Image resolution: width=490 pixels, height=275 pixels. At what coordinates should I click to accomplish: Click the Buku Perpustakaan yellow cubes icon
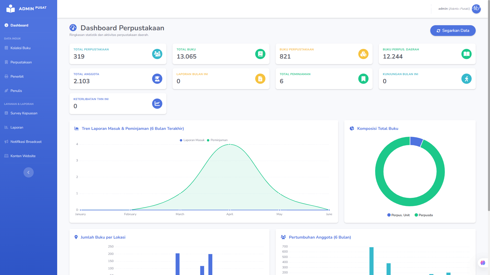click(x=363, y=54)
